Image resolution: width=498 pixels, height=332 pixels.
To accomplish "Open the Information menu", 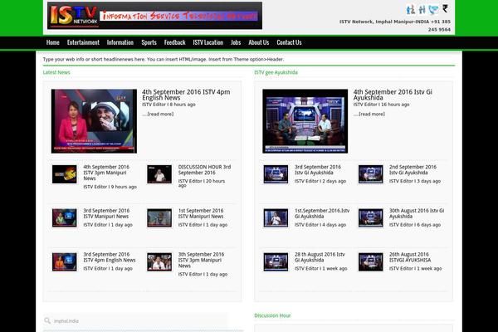I will coord(120,42).
